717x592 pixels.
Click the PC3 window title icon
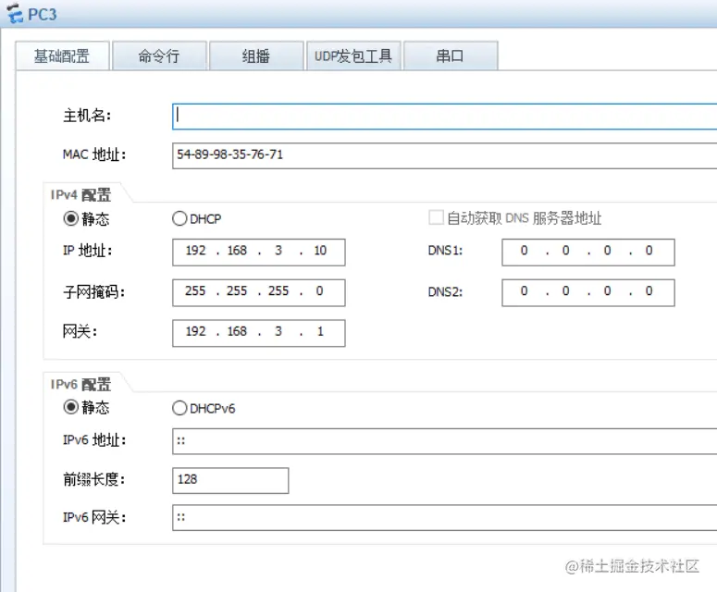15,13
